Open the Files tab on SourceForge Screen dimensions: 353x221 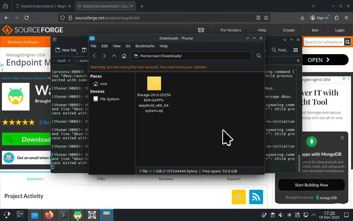coord(101,179)
